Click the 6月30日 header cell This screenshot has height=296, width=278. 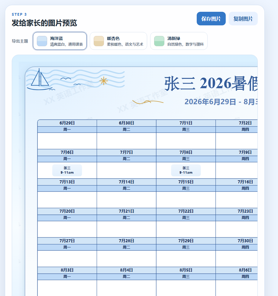(127, 123)
